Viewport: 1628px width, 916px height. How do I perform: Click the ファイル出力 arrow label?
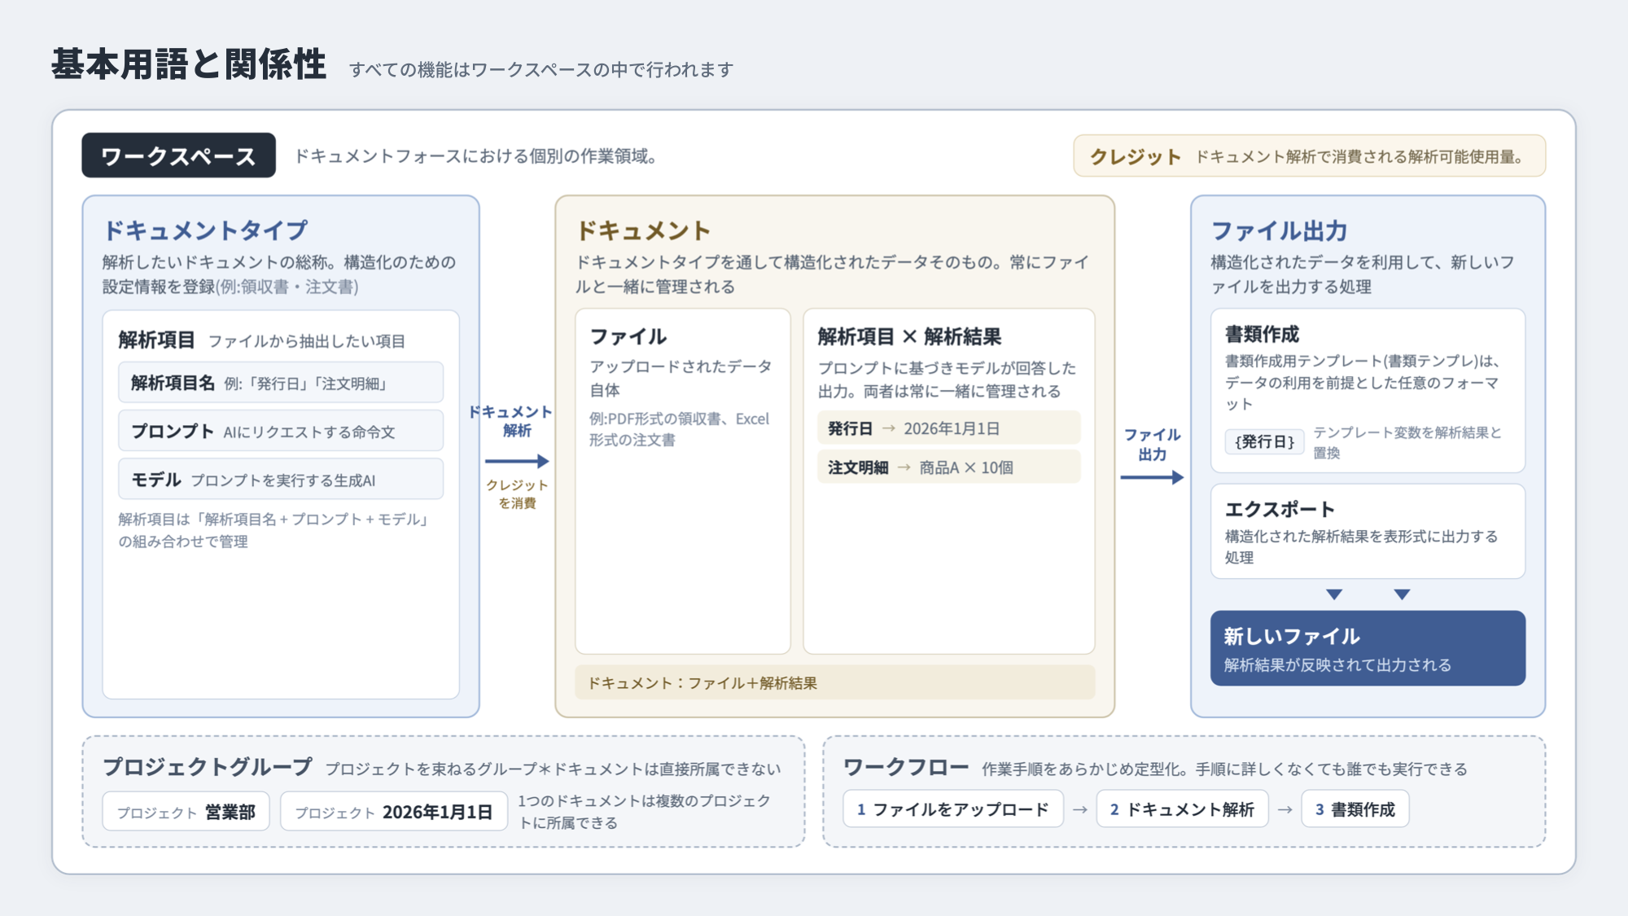coord(1152,445)
